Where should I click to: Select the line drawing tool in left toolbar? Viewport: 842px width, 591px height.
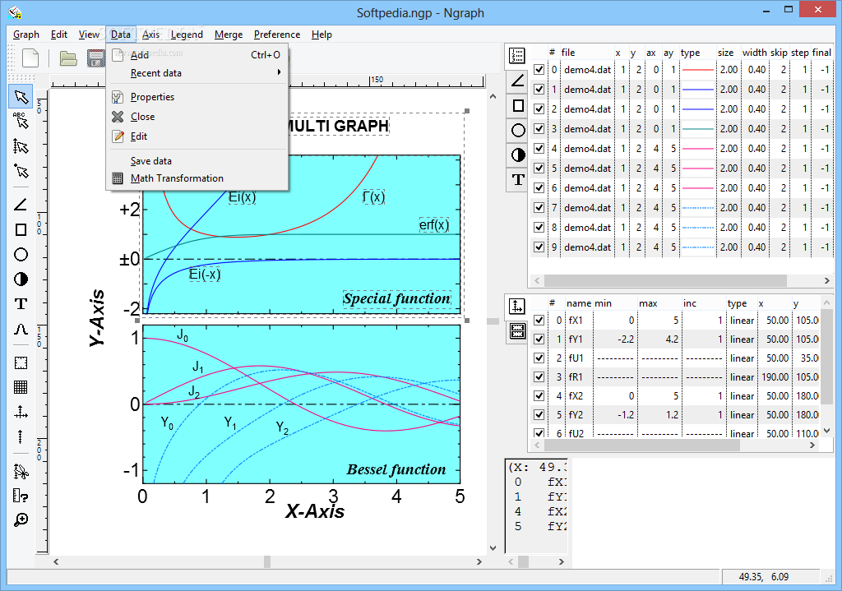coord(21,205)
